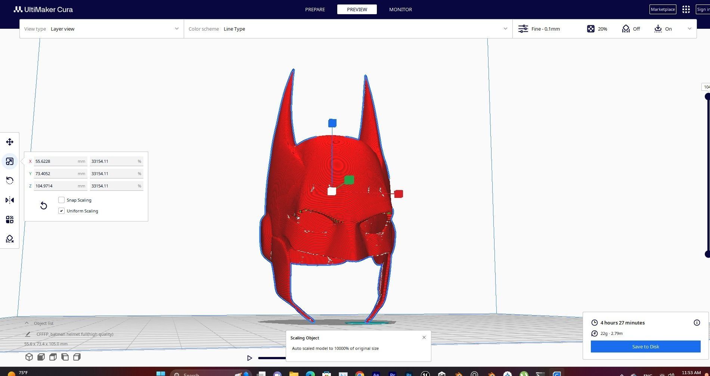Click the X scale percent field
This screenshot has height=376, width=710.
[117, 161]
